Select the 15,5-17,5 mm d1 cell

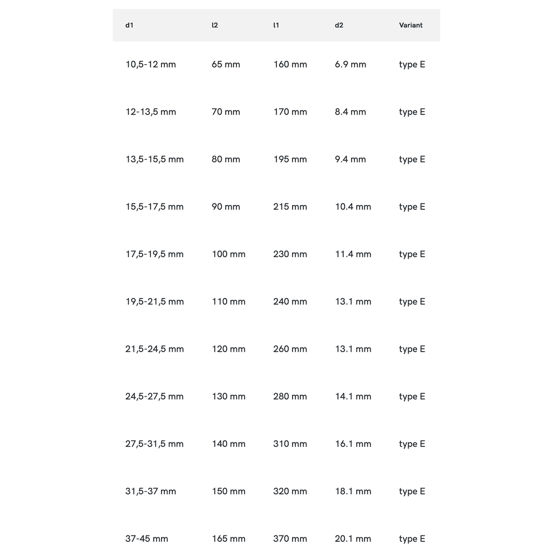(154, 207)
